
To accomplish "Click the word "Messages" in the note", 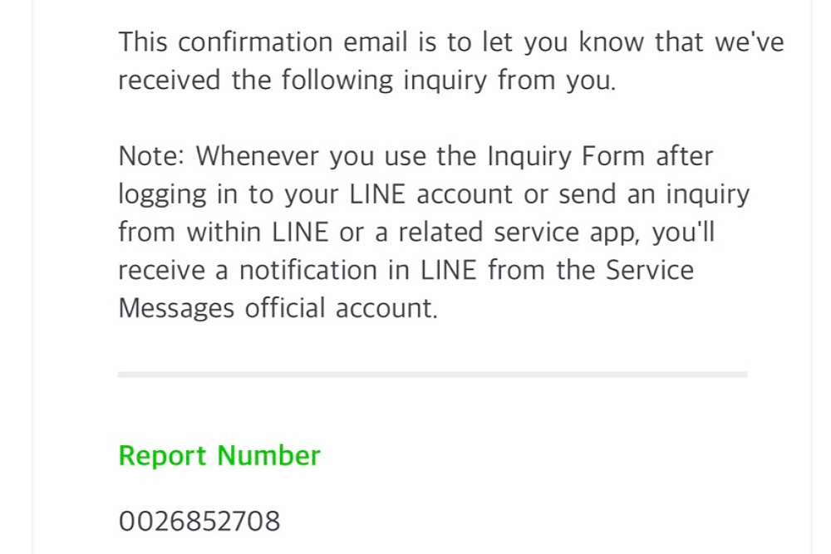I will pos(176,309).
